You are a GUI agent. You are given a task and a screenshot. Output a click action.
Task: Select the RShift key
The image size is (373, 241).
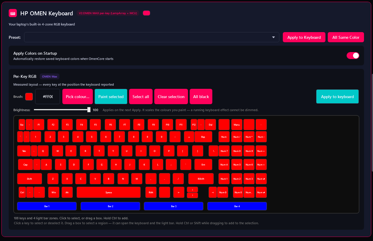[x=201, y=179]
